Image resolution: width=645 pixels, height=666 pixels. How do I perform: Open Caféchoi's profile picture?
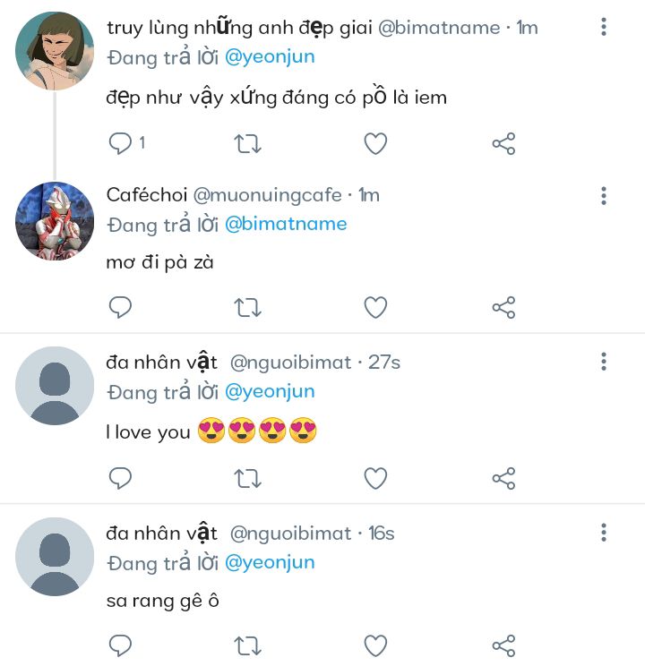pyautogui.click(x=55, y=221)
